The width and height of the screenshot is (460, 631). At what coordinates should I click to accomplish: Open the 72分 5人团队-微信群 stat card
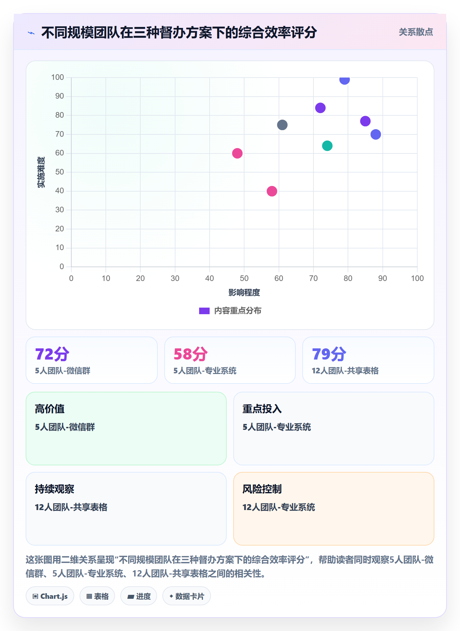click(92, 360)
